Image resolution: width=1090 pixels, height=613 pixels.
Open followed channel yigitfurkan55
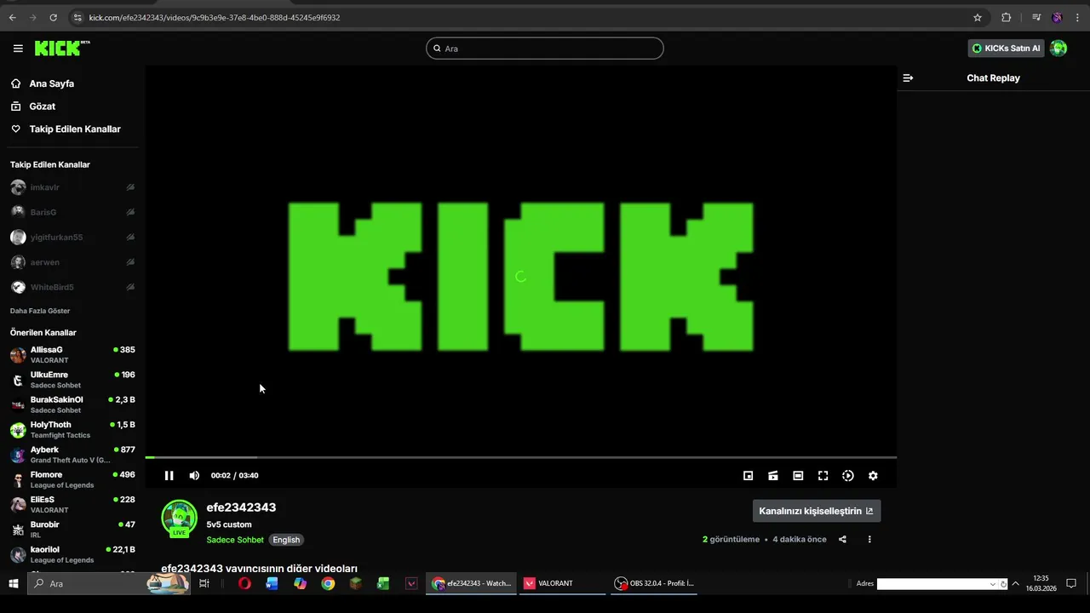72,238
